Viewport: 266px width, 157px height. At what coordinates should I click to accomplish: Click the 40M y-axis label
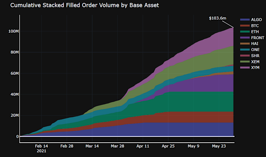(x=14, y=94)
